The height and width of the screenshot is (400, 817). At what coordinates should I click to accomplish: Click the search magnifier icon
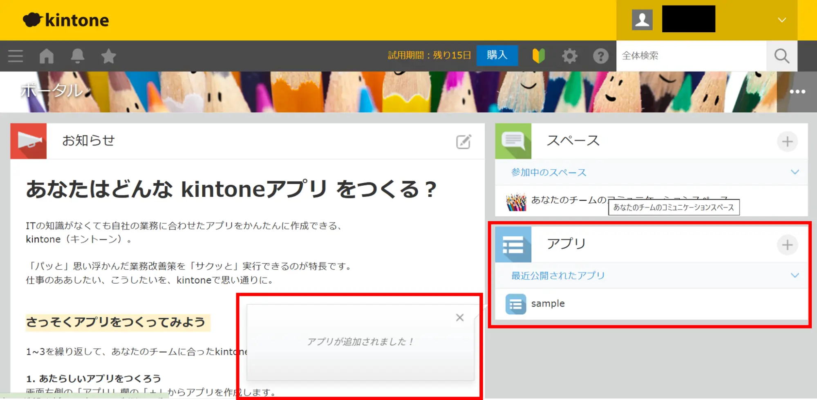click(x=781, y=56)
